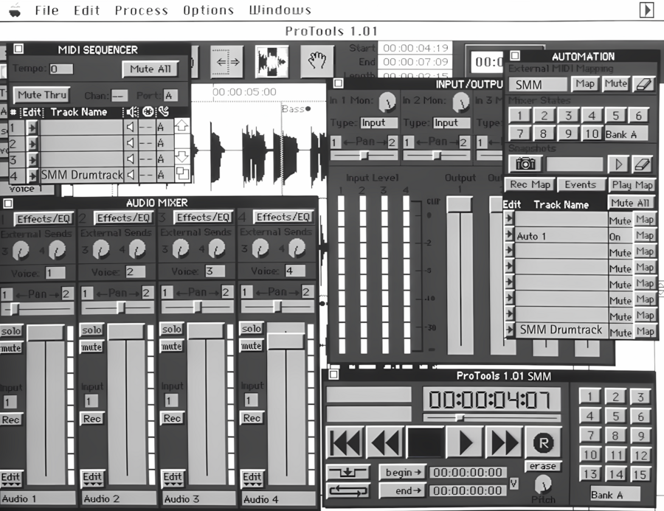664x511 pixels.
Task: Click the transport rewind button
Action: [x=384, y=442]
